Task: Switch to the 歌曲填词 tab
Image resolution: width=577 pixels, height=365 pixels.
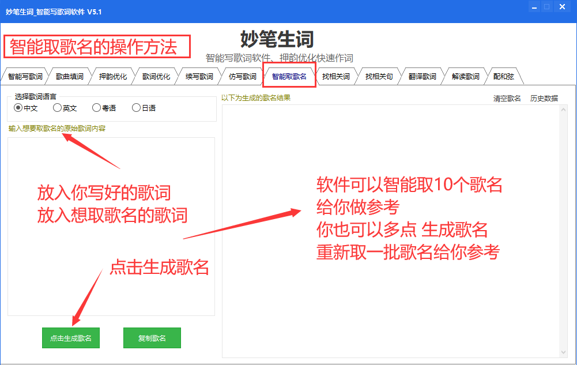Action: click(70, 77)
